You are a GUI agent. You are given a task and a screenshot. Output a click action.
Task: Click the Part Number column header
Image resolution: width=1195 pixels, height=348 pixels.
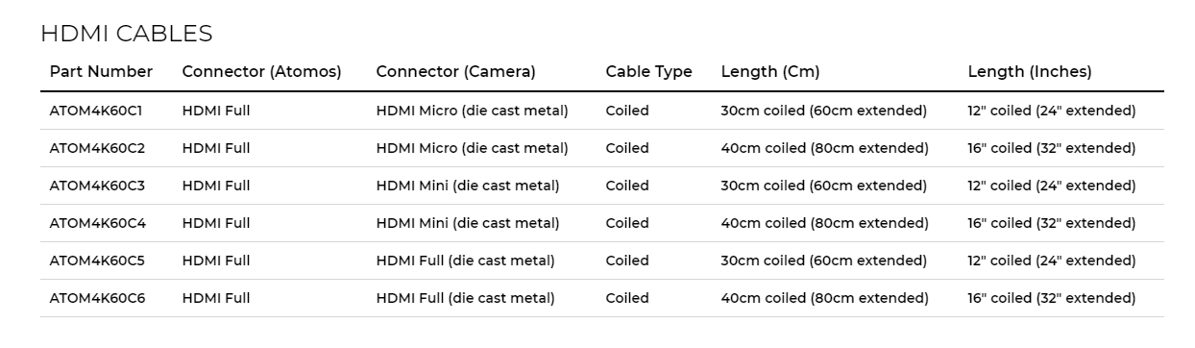101,72
